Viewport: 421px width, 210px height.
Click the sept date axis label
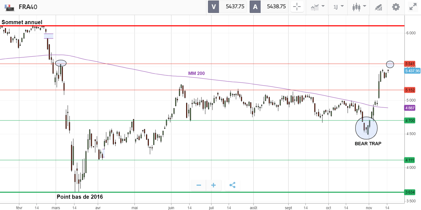click(289, 208)
